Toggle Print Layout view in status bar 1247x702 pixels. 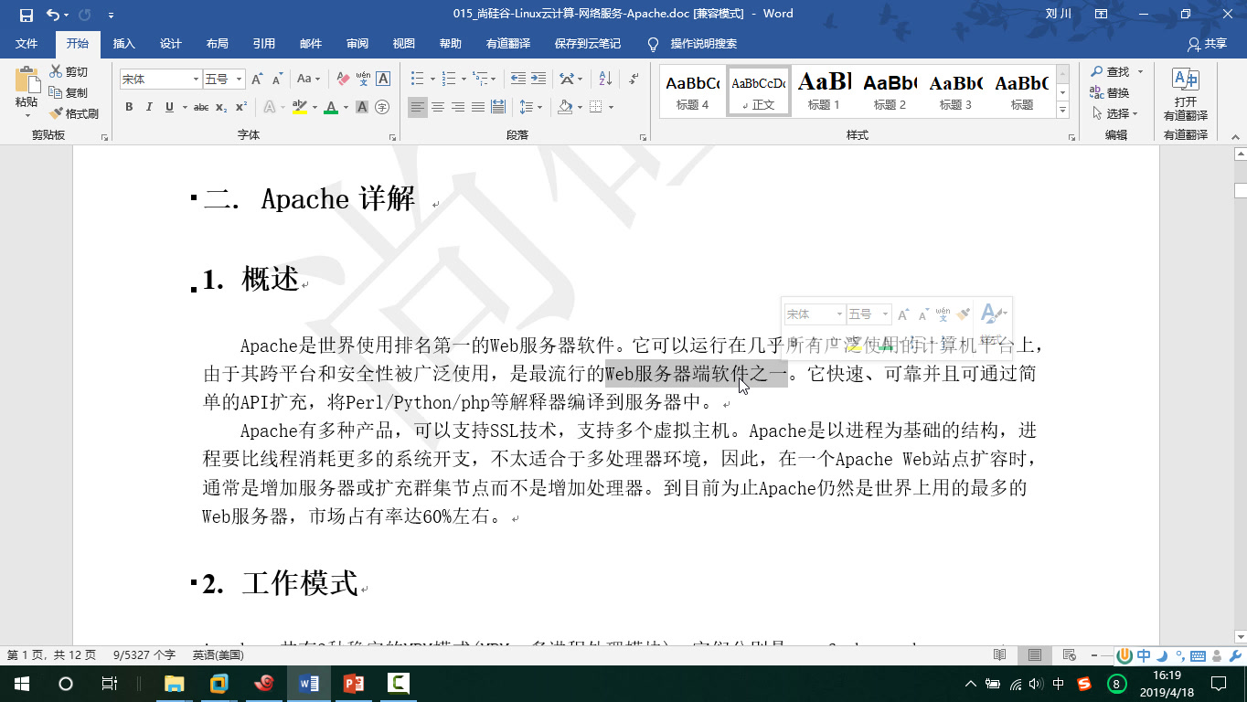click(1035, 655)
